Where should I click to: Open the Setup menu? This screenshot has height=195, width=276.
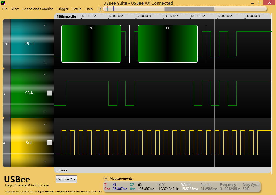click(77, 9)
